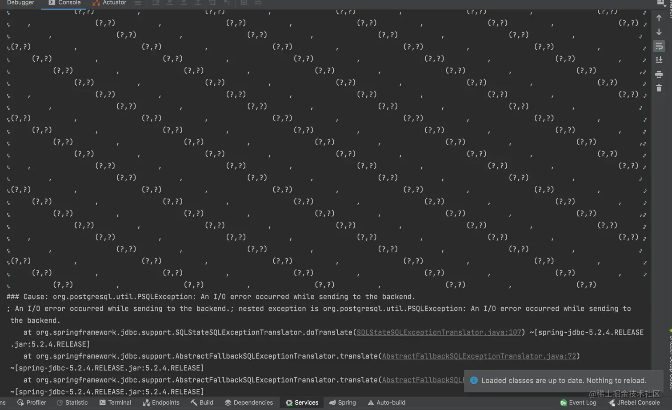Click the Terminal icon in the bottom bar
Screen dimensions: 672x410
102,402
